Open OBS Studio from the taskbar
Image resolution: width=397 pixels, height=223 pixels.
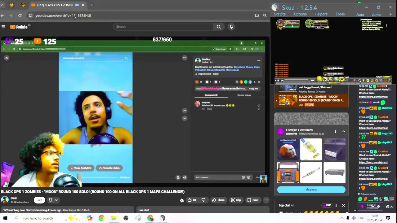point(126,218)
